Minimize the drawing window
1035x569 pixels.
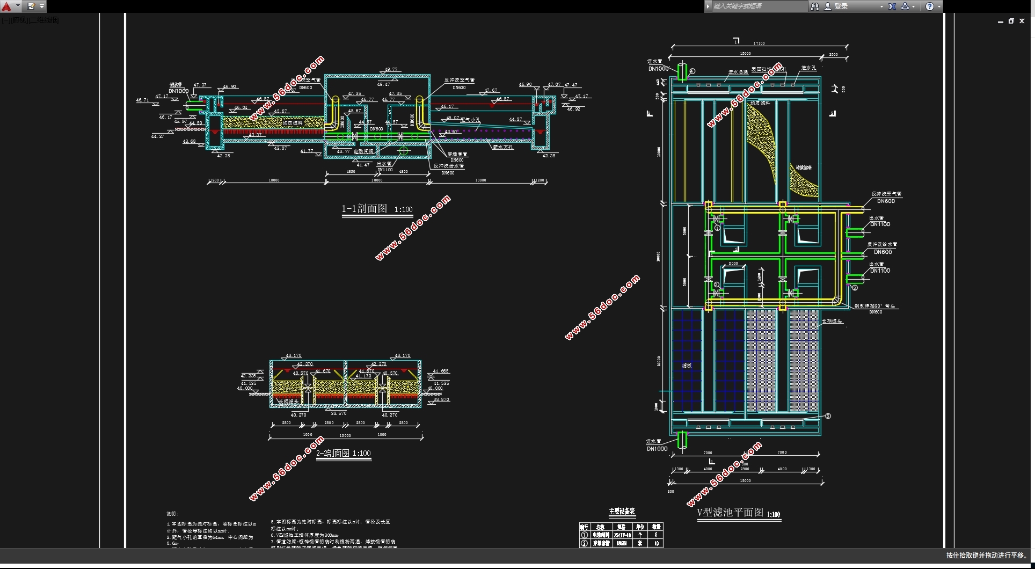[x=1001, y=21]
